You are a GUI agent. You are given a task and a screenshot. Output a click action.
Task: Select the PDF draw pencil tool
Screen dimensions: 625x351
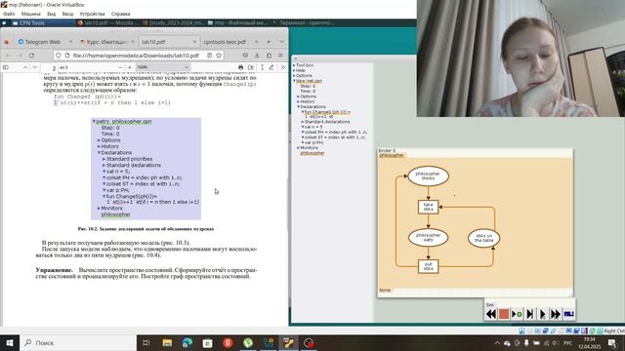[271, 67]
